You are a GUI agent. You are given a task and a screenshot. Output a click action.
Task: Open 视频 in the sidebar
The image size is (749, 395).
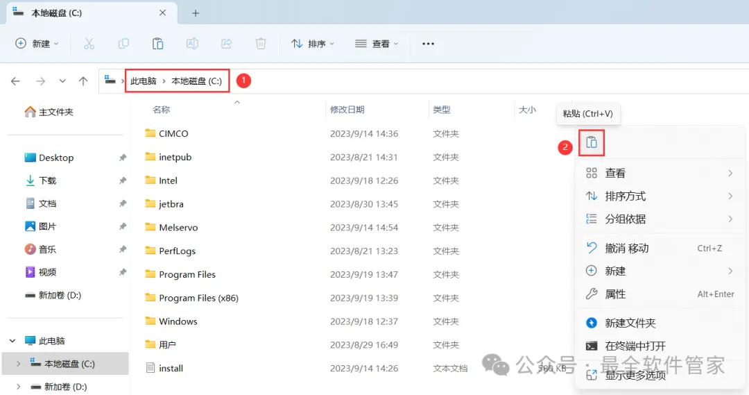(41, 272)
